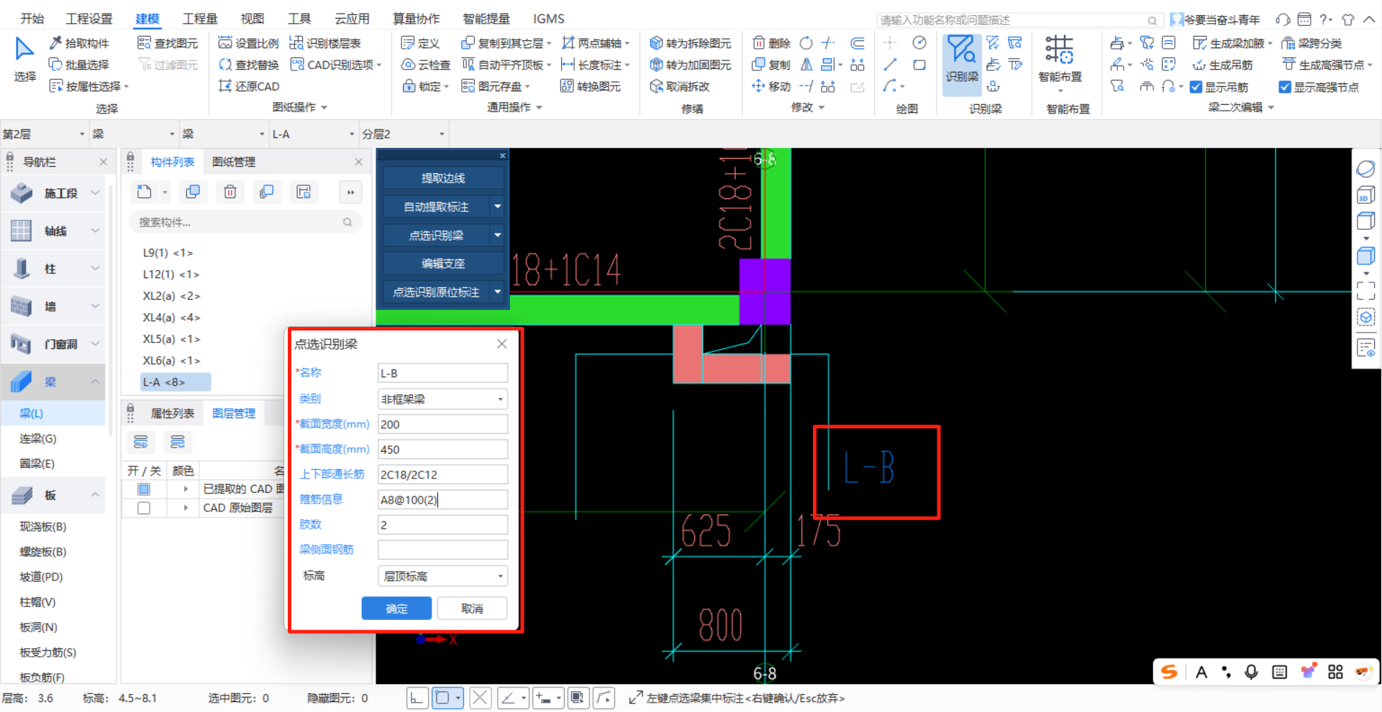Select L-A <8> in component list
Screen dimensions: 1382x712
click(x=176, y=382)
